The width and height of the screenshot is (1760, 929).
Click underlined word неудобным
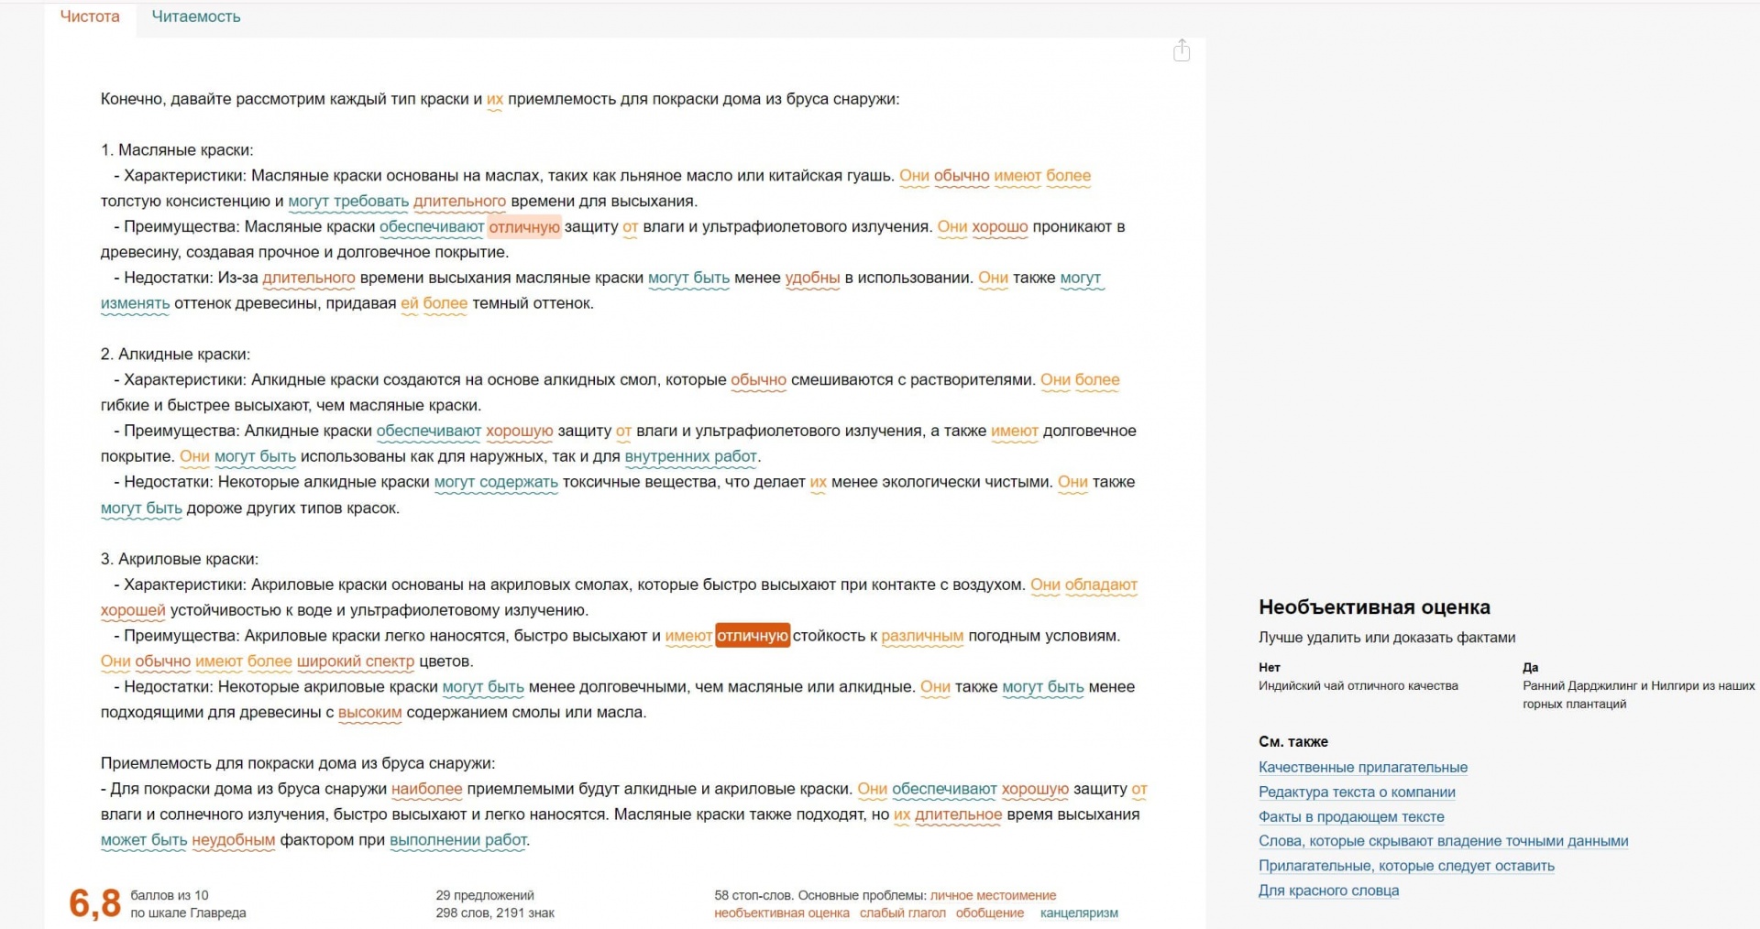click(x=234, y=840)
